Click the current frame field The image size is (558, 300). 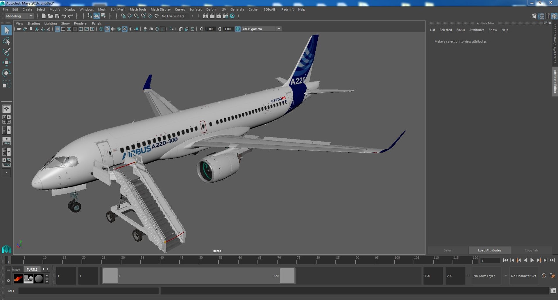[490, 260]
